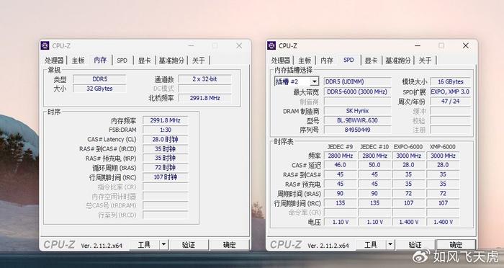504x268 pixels.
Task: Click the 型号 BL.9BWWR.630 field
Action: pyautogui.click(x=357, y=120)
